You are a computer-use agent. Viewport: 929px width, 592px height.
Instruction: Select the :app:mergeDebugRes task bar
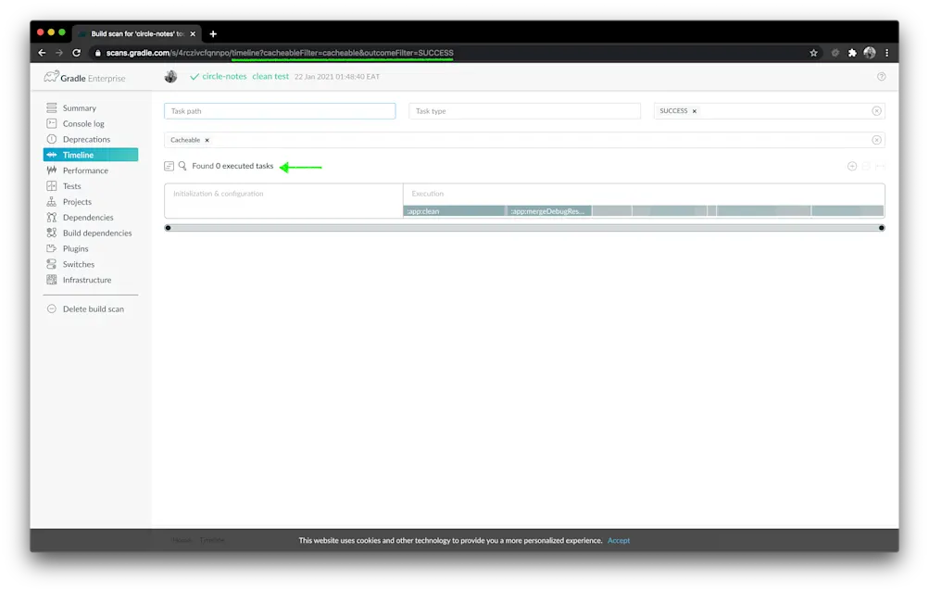[x=549, y=211]
